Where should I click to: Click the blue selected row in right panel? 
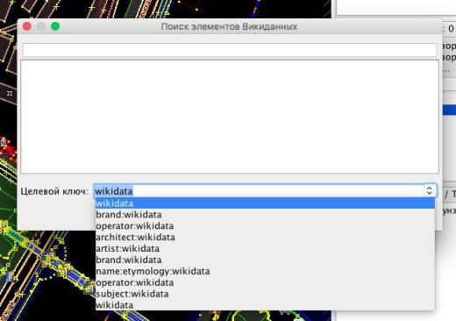(x=450, y=110)
